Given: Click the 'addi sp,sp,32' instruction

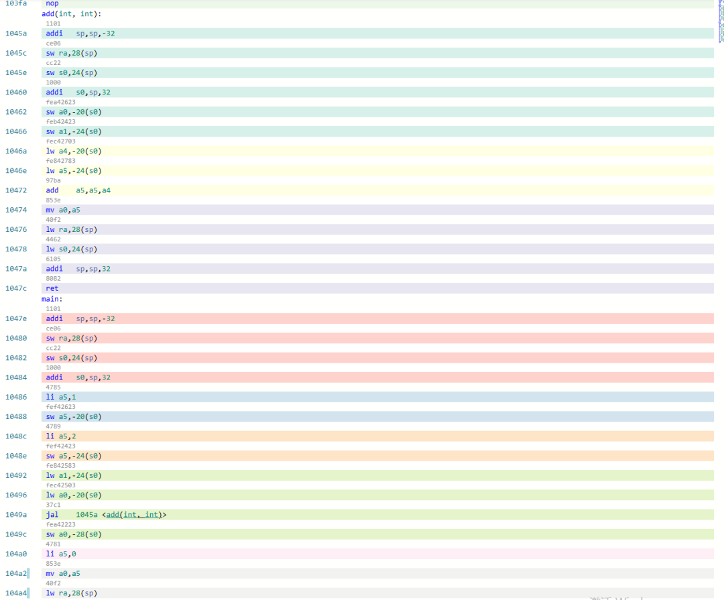Looking at the screenshot, I should point(78,269).
